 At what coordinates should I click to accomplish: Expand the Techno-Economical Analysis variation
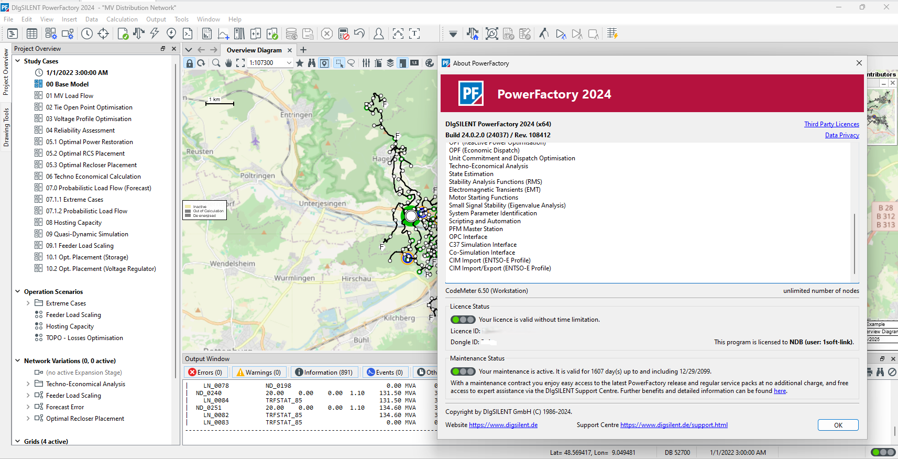28,384
